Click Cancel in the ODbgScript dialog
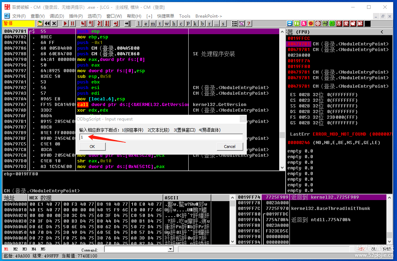397x261 pixels. (230, 147)
